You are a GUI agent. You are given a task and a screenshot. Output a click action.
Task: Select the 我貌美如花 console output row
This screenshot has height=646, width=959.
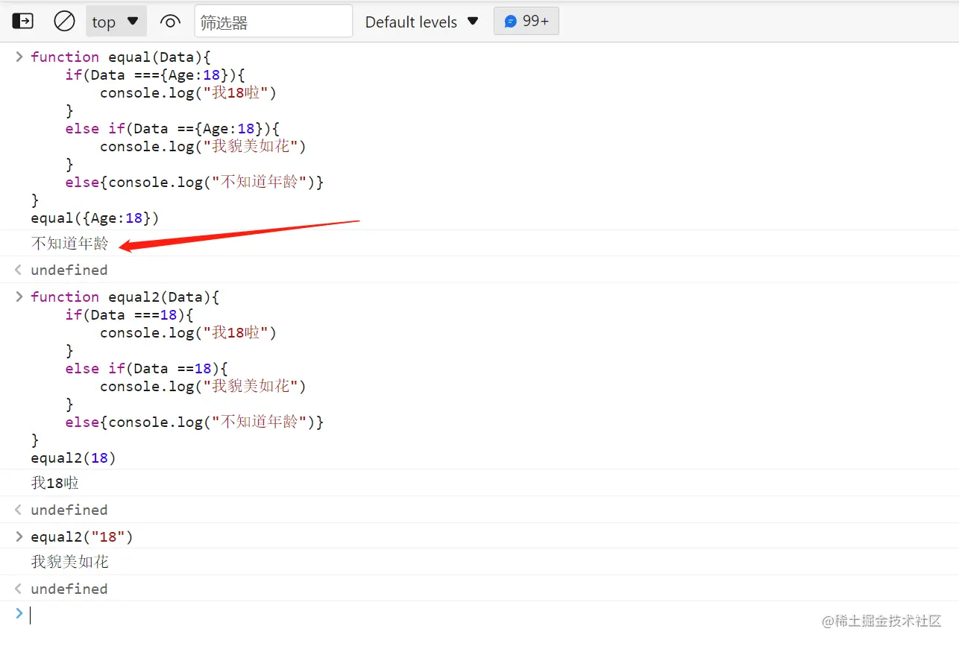[x=69, y=562]
